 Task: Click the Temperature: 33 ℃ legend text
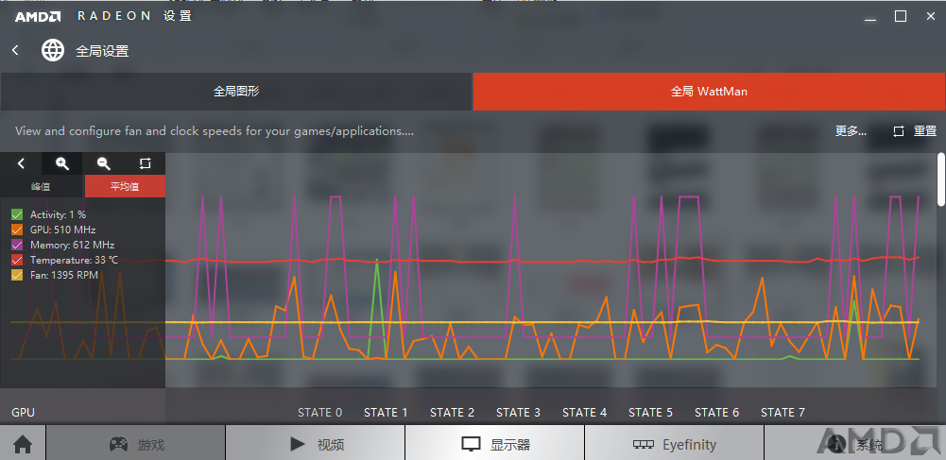point(75,260)
